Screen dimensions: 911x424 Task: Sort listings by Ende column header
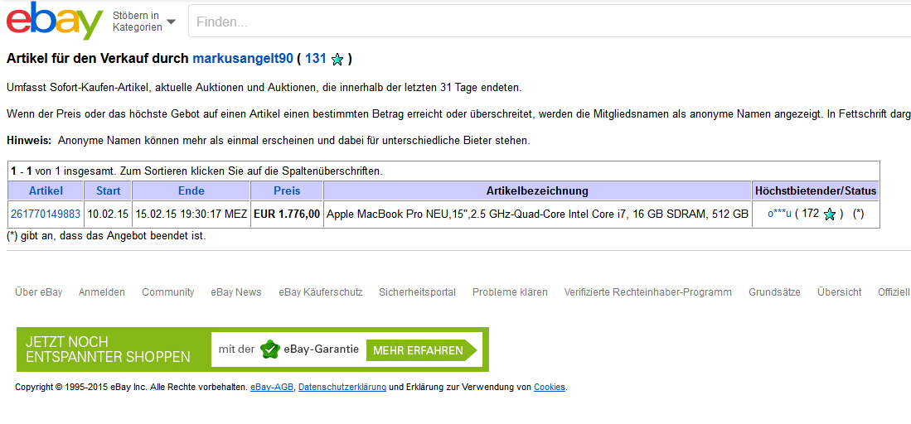tap(191, 191)
